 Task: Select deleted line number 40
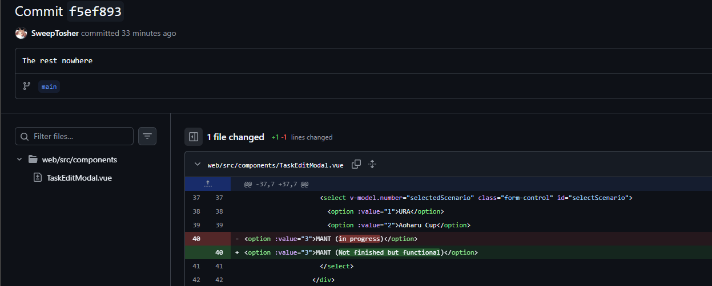click(x=196, y=239)
